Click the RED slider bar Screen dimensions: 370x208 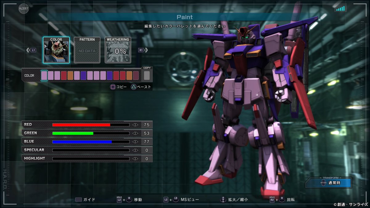click(x=91, y=125)
